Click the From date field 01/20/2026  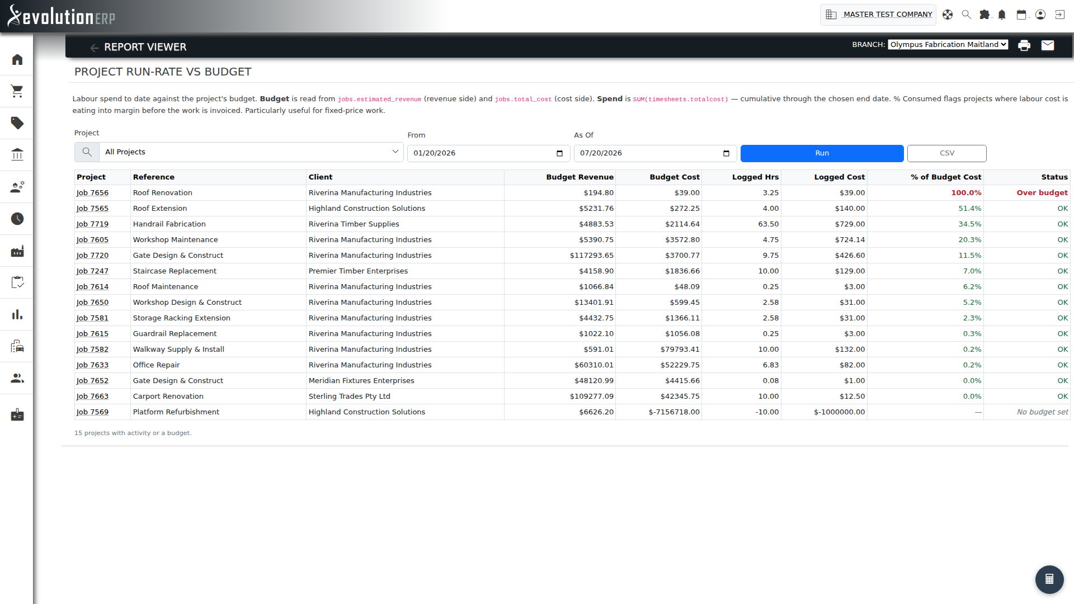(488, 153)
